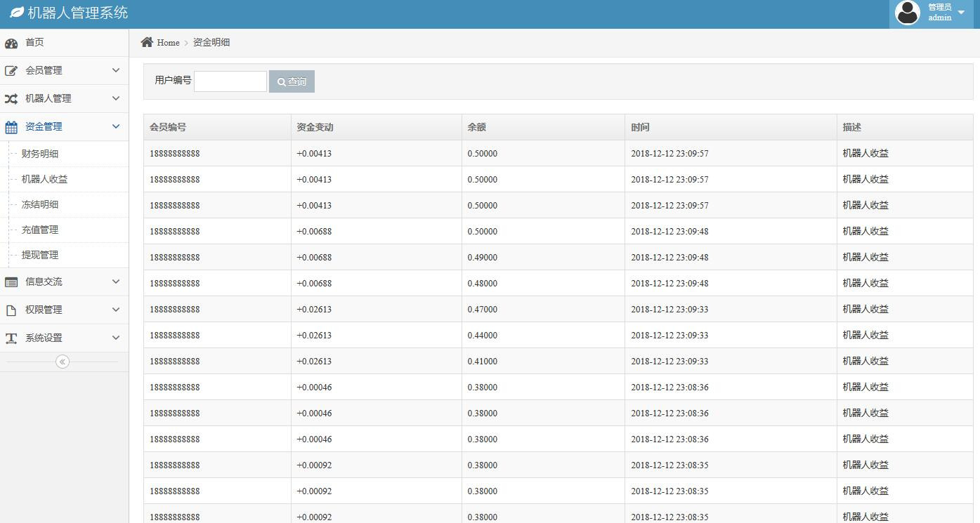Image resolution: width=980 pixels, height=523 pixels.
Task: Click the home icon in breadcrumb
Action: 147,42
